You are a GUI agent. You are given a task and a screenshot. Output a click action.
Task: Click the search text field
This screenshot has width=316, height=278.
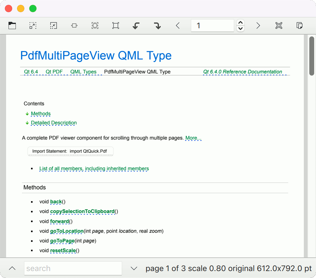pyautogui.click(x=73, y=268)
